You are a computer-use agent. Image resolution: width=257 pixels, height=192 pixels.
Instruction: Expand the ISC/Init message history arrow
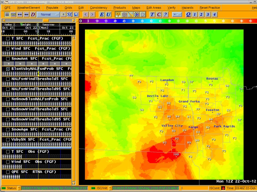pos(110,188)
